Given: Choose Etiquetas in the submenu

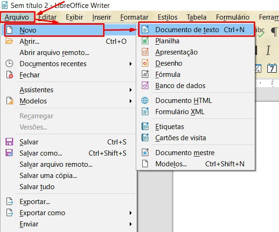Looking at the screenshot, I should click(x=196, y=127).
